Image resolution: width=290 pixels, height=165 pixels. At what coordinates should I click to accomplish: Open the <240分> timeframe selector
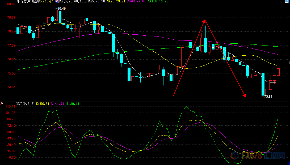pyautogui.click(x=47, y=1)
